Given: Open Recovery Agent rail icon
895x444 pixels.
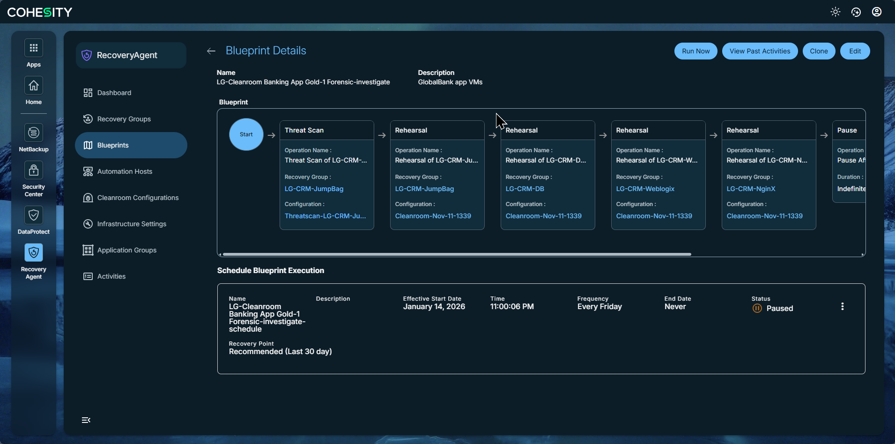Looking at the screenshot, I should [34, 252].
